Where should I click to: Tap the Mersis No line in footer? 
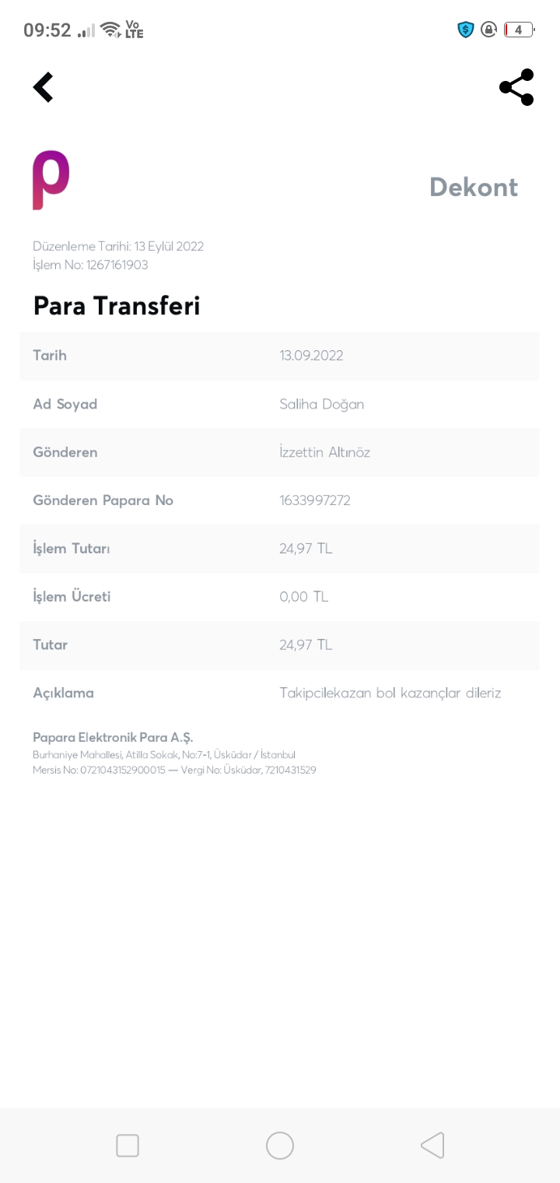tap(174, 771)
